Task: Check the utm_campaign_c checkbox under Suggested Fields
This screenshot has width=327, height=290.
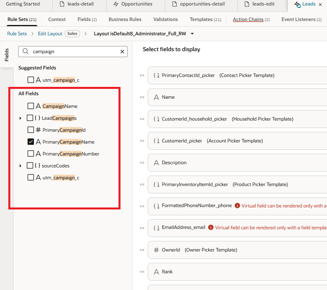Action: (31, 79)
